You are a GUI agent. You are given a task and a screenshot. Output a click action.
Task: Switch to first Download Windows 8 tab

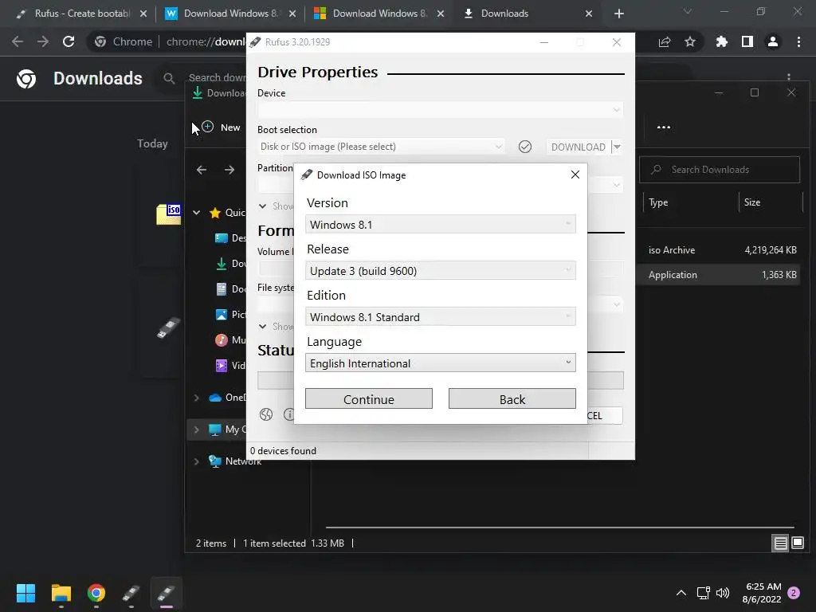pyautogui.click(x=229, y=14)
